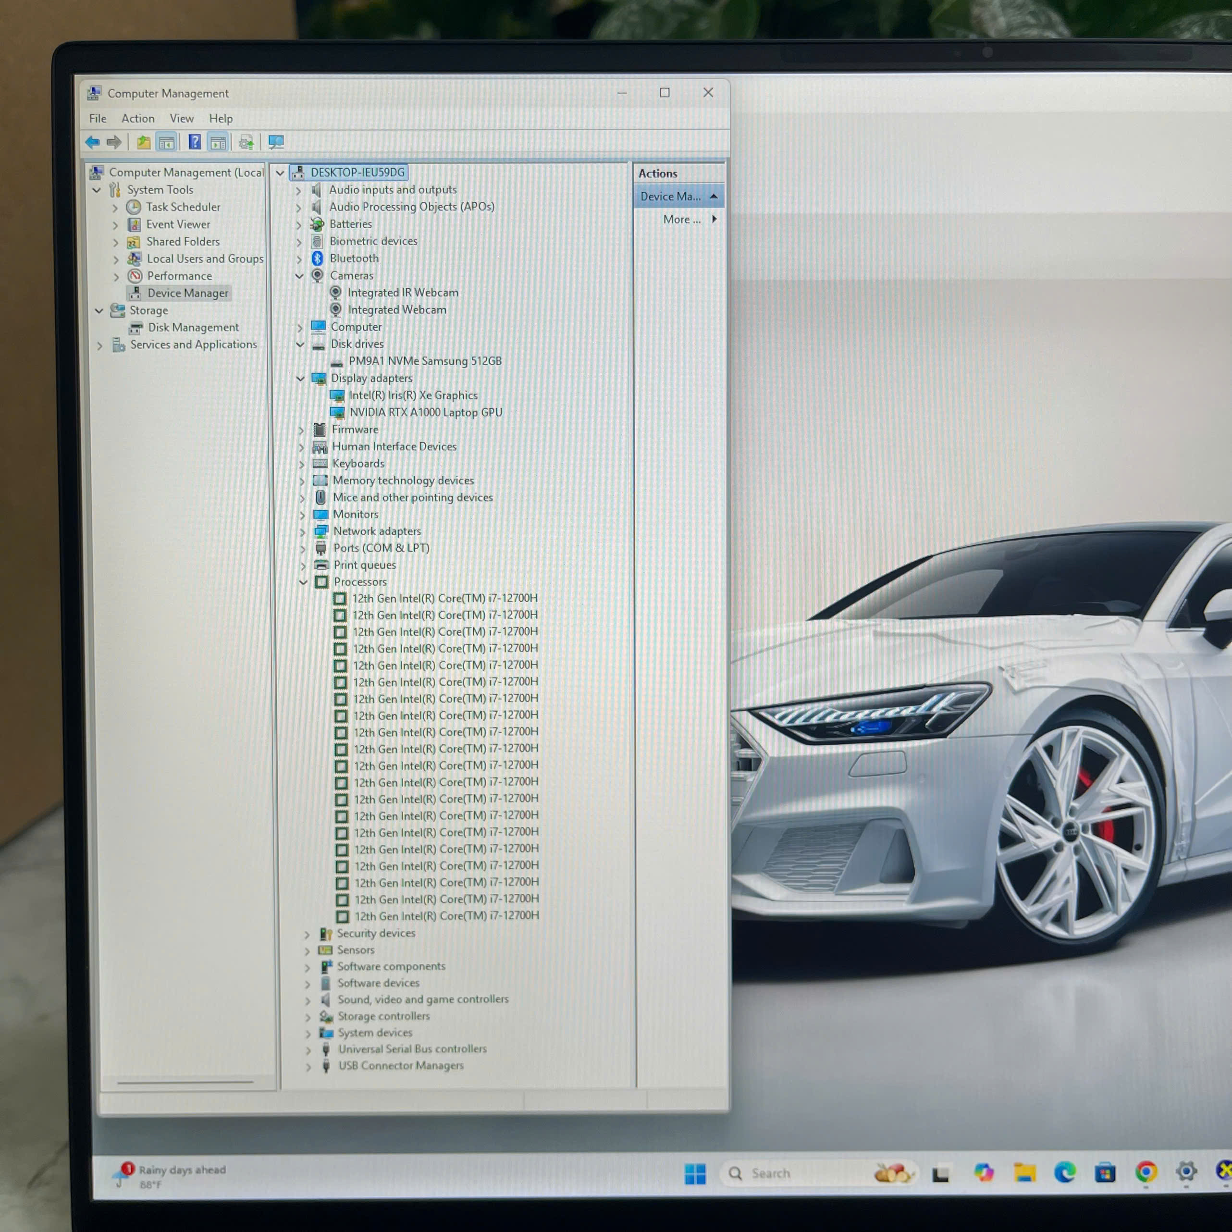The height and width of the screenshot is (1232, 1232).
Task: Select Sound, video and game controllers
Action: pyautogui.click(x=423, y=999)
